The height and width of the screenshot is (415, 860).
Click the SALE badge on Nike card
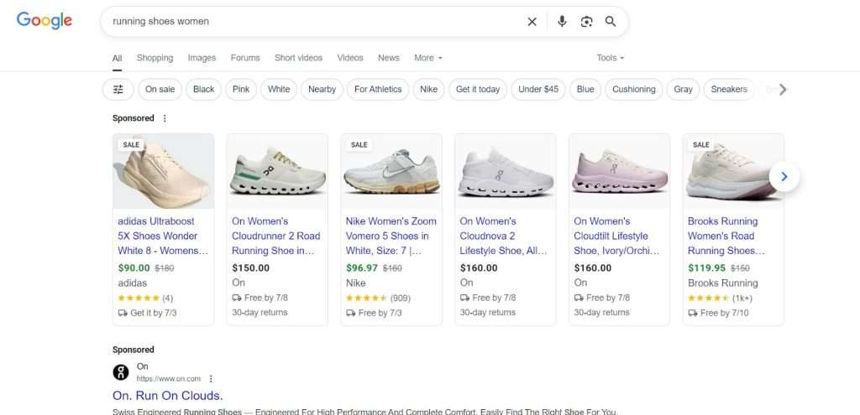pos(359,144)
